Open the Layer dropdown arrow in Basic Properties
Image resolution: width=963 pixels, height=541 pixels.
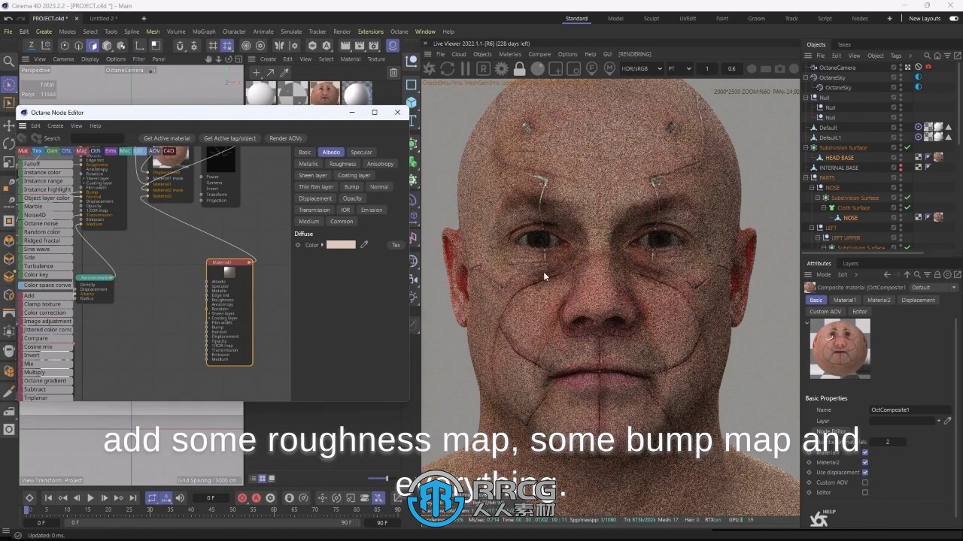coord(939,421)
